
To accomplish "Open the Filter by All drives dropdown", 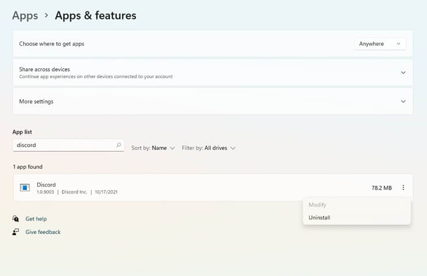I will [209, 148].
